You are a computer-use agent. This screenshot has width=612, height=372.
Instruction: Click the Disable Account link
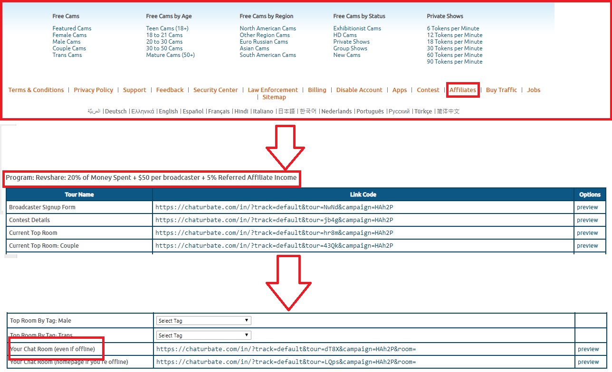click(x=359, y=90)
